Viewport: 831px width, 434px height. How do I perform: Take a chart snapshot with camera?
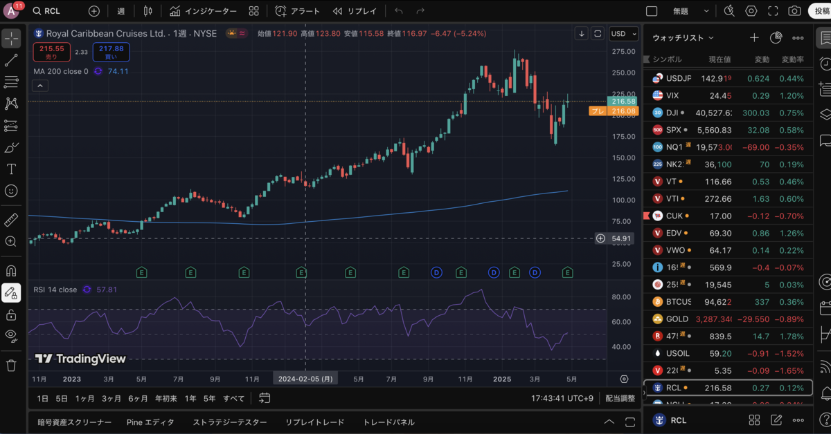(x=794, y=11)
